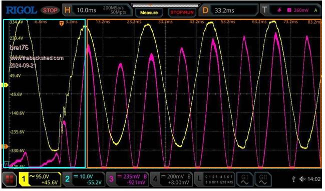Image resolution: width=325 pixels, height=191 pixels.
Task: Click the GII waveform generator icon
Action: click(x=263, y=179)
